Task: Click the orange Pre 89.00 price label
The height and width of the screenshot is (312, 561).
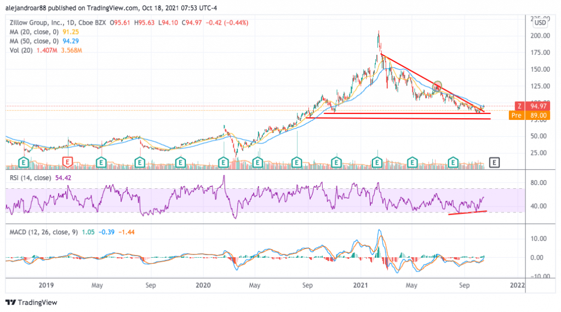Action: [530, 115]
